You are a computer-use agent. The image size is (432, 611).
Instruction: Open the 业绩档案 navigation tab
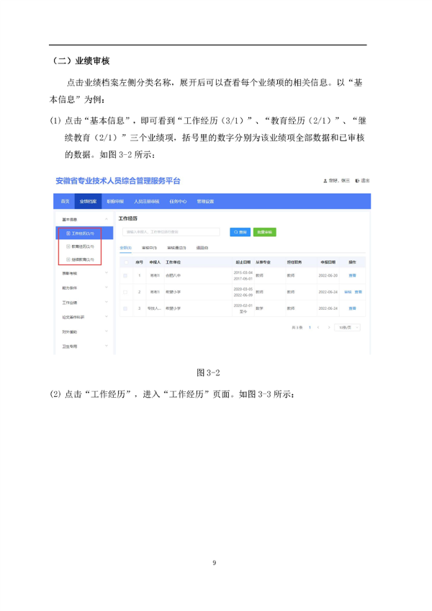tap(88, 202)
